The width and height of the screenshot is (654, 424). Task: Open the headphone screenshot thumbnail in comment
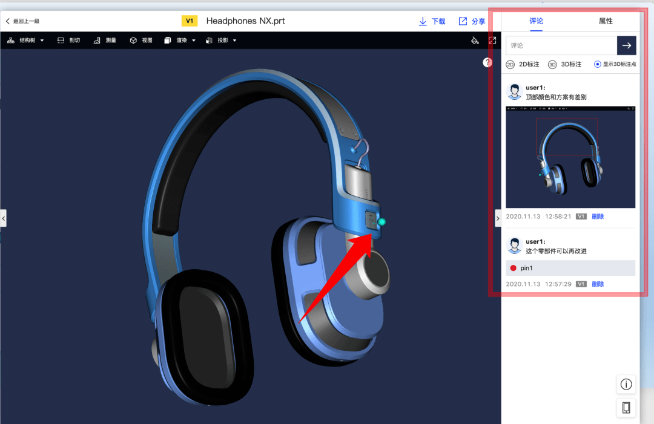[x=570, y=157]
